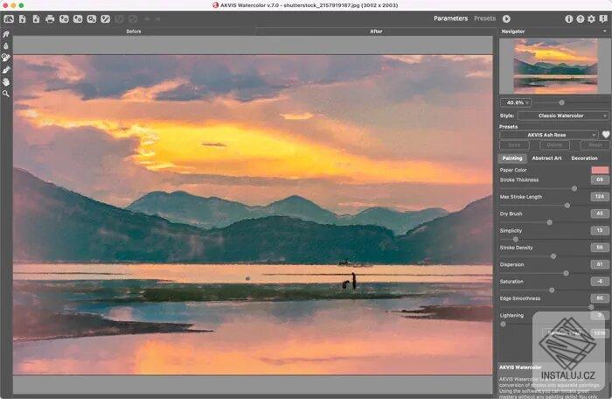Open the Painting tab
612x399 pixels.
512,158
